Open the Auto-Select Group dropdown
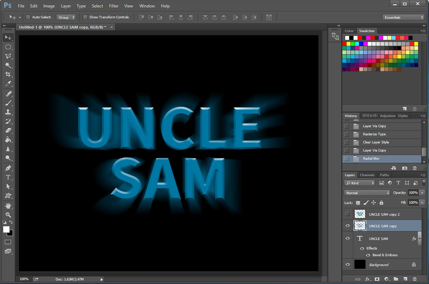The image size is (429, 284). click(x=66, y=17)
